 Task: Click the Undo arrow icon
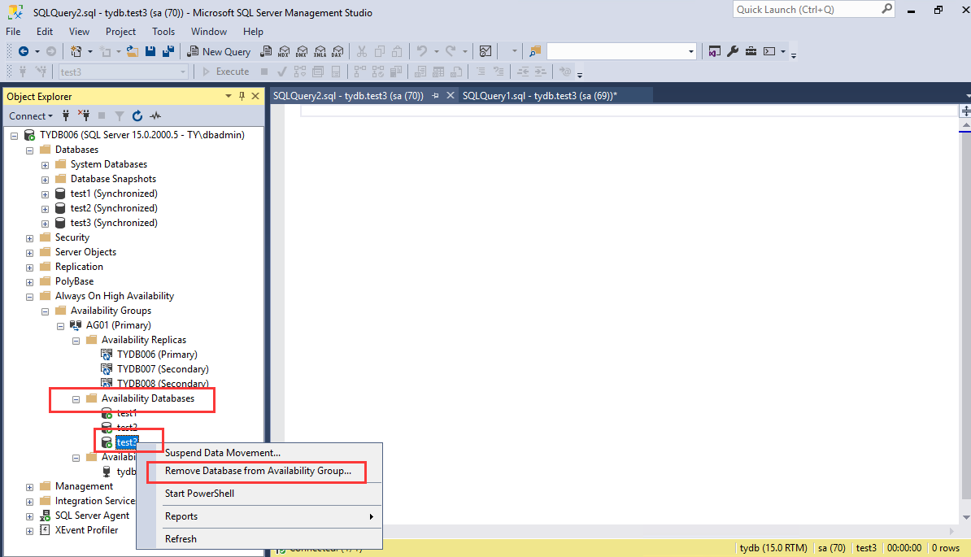(422, 51)
